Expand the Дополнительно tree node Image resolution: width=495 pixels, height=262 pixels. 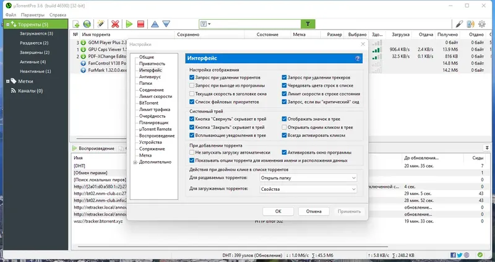(135, 162)
